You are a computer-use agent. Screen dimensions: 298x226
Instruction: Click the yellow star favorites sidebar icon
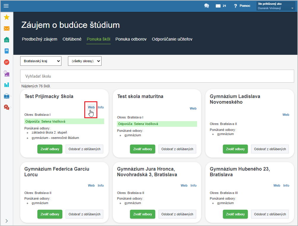coord(7,17)
